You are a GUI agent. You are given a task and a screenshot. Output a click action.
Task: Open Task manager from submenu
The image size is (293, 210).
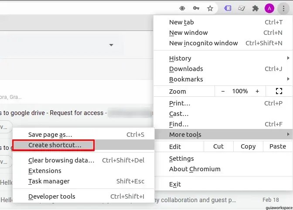coord(84,181)
